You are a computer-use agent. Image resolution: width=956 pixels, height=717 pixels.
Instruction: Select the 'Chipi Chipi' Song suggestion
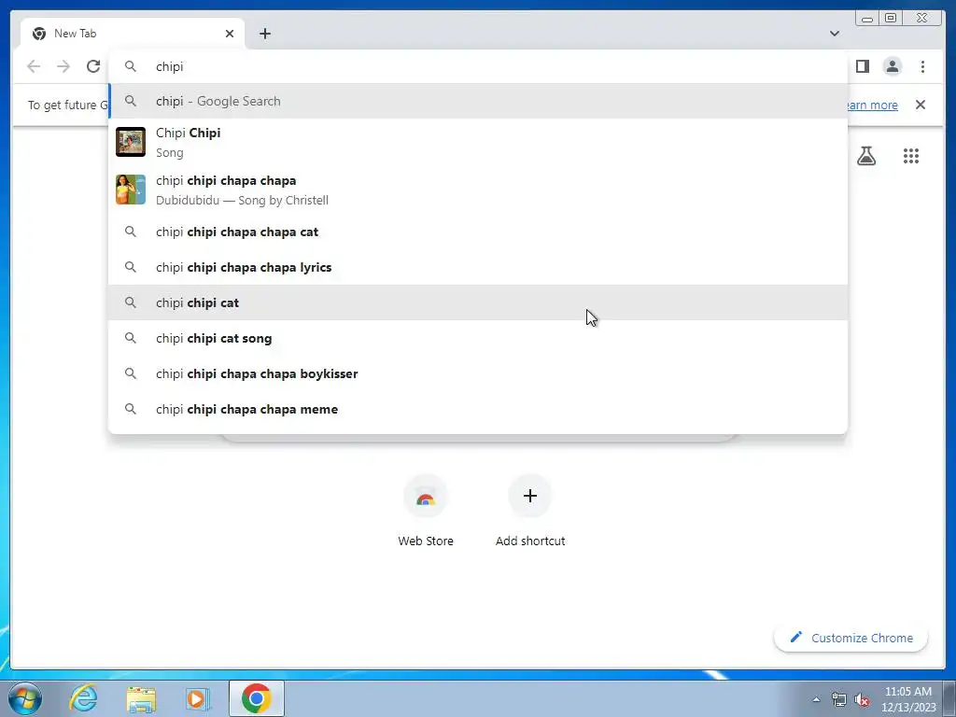point(478,142)
